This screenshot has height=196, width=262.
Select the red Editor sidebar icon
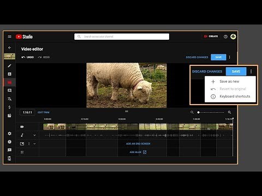[9, 82]
